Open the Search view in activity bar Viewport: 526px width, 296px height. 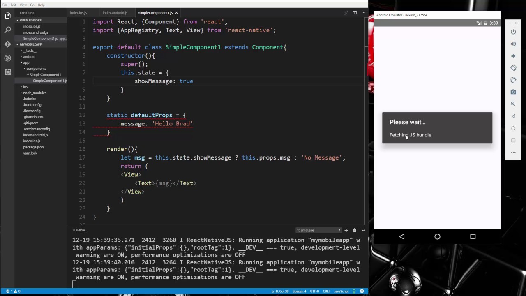[7, 30]
